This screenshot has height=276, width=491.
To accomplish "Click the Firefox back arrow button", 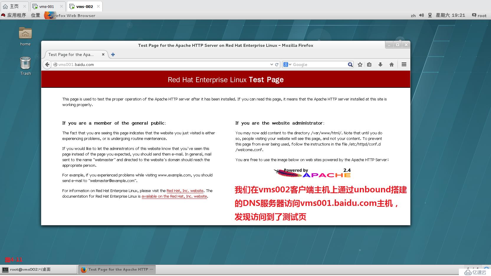I will pyautogui.click(x=47, y=65).
